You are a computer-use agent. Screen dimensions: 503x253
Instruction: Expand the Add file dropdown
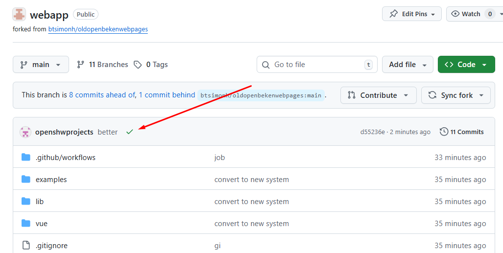pos(407,65)
